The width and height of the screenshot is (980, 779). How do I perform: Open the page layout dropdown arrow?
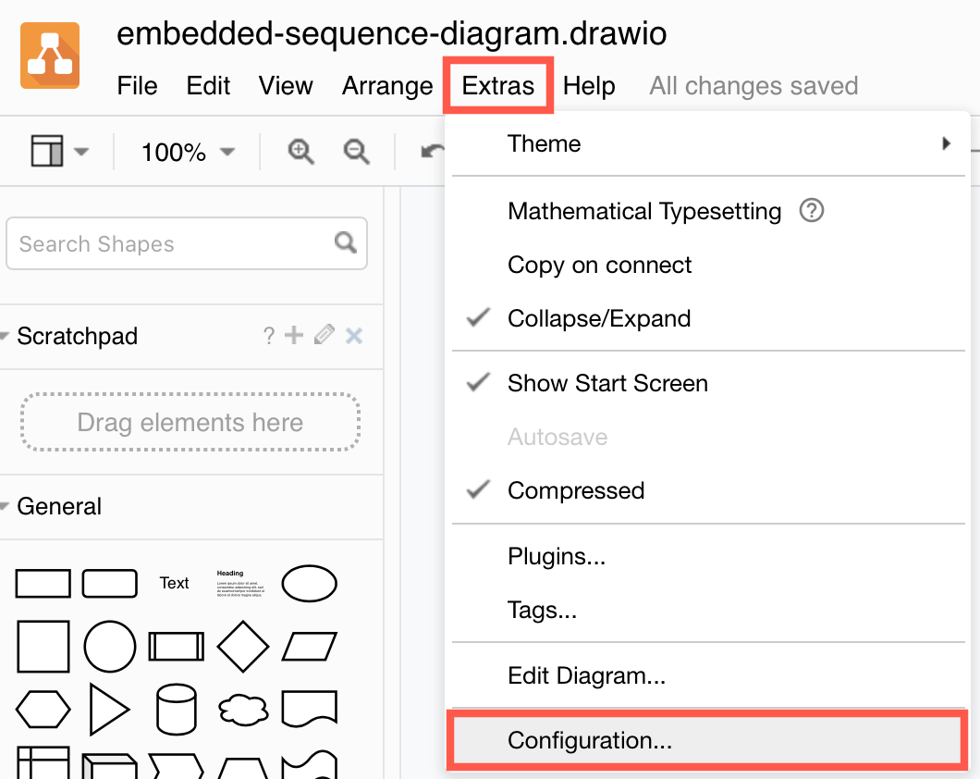(81, 151)
